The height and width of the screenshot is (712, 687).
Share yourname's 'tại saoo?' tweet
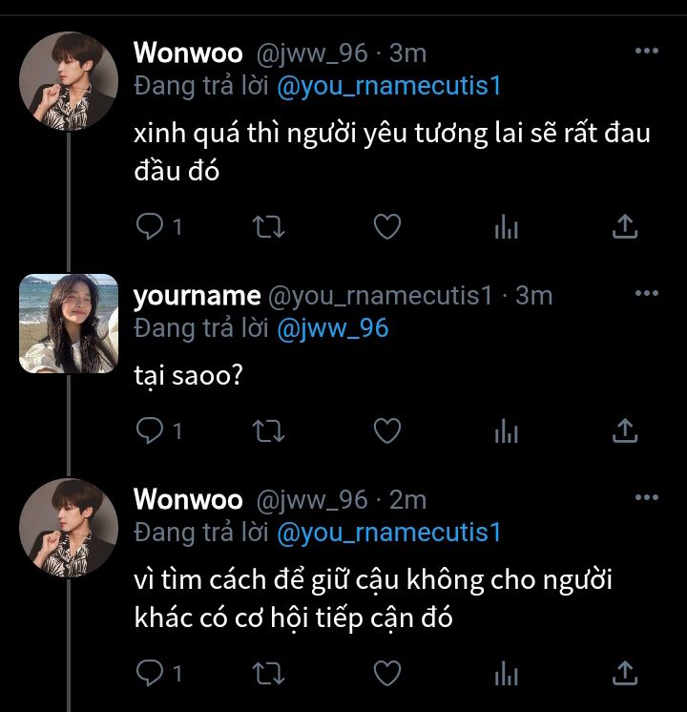tap(624, 431)
